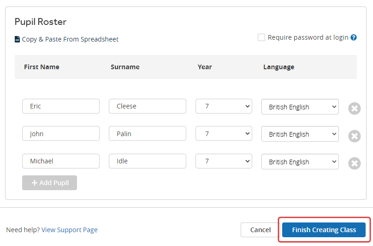This screenshot has height=246, width=373.
Task: Open Copy & Paste From Spreadsheet link
Action: (70, 39)
